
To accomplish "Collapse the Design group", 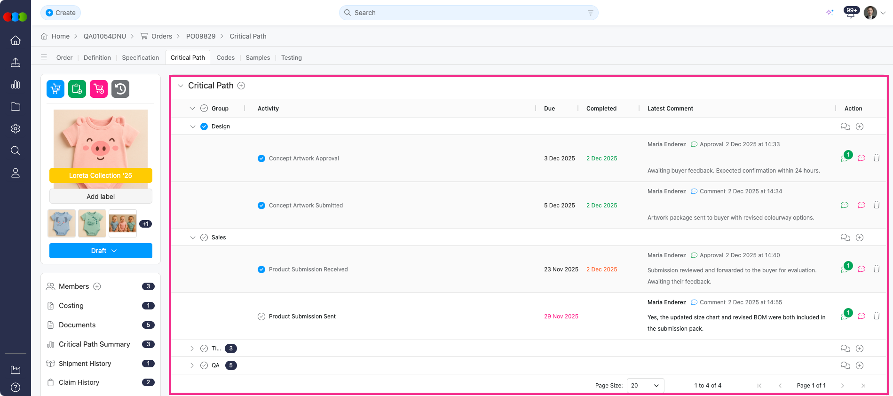I will 192,127.
